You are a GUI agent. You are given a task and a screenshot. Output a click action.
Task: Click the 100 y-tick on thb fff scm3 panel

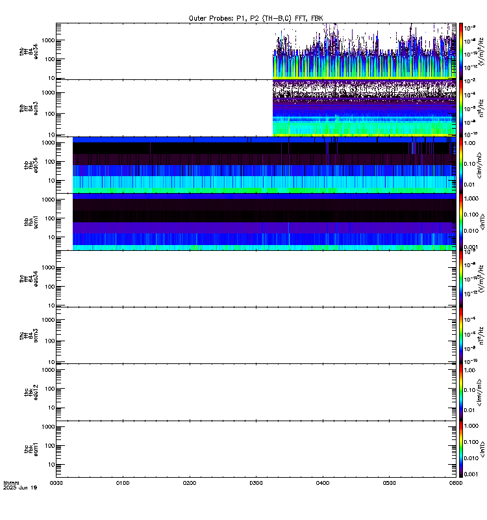tap(50, 114)
